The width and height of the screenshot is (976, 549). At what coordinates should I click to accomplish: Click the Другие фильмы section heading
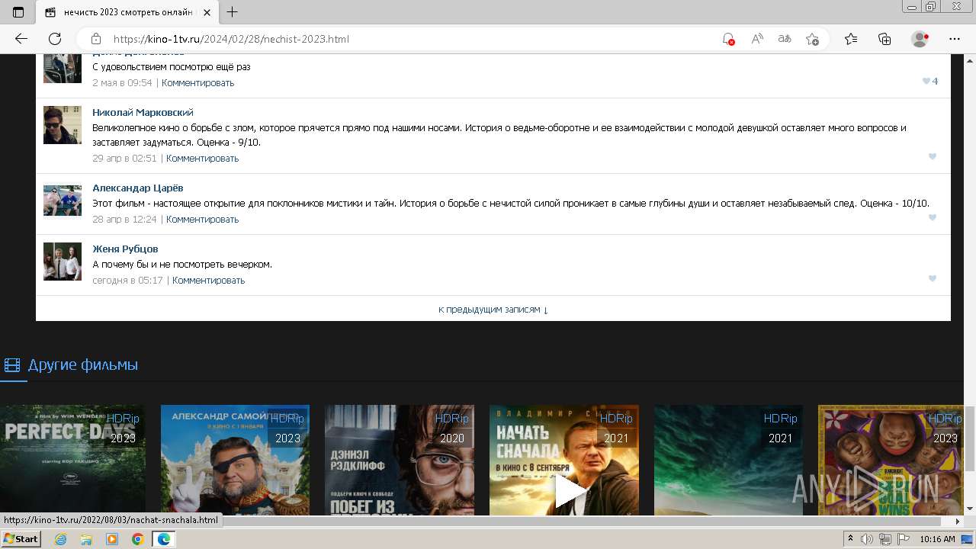(83, 364)
